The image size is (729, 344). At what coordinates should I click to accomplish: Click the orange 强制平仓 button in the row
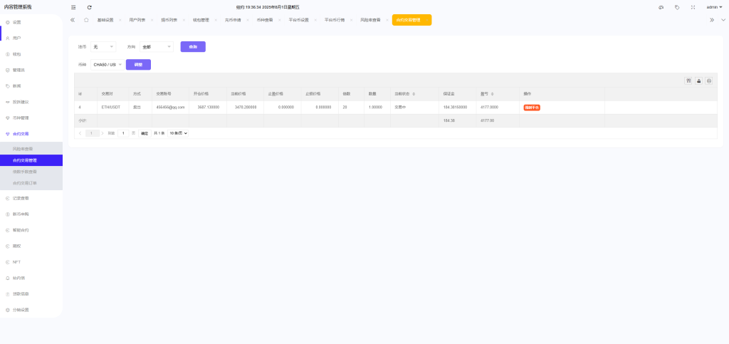[532, 107]
